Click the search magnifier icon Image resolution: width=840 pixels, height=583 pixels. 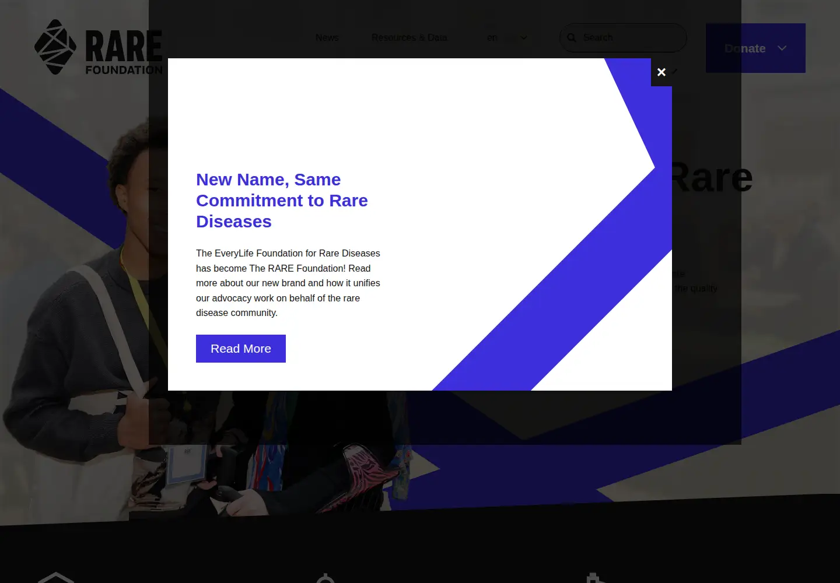point(572,38)
